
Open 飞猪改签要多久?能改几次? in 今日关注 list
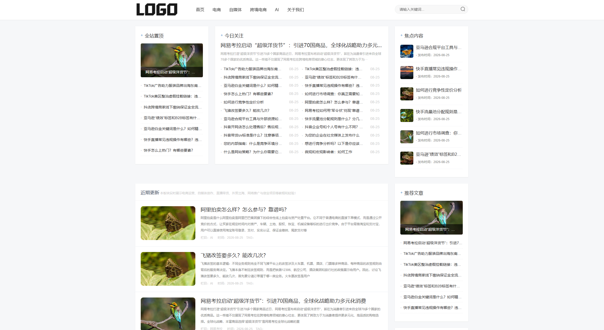click(x=246, y=111)
